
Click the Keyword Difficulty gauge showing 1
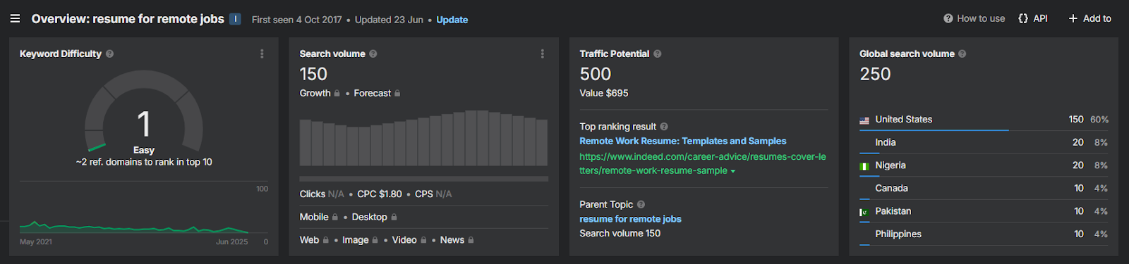(x=144, y=111)
